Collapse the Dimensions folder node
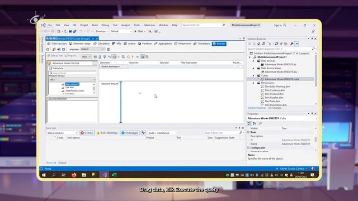The image size is (358, 201). click(x=253, y=83)
